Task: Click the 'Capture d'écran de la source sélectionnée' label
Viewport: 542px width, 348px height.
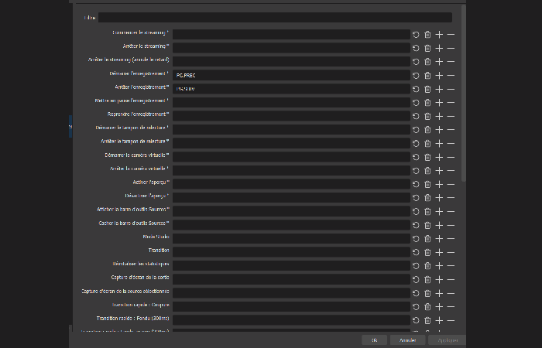Action: point(125,291)
